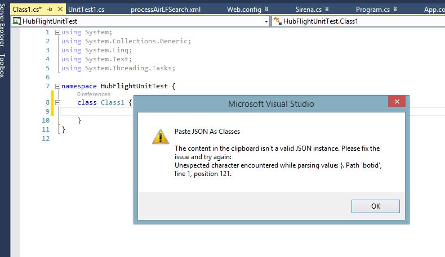Close the Class1.cs tab
The height and width of the screenshot is (257, 445).
(x=60, y=9)
